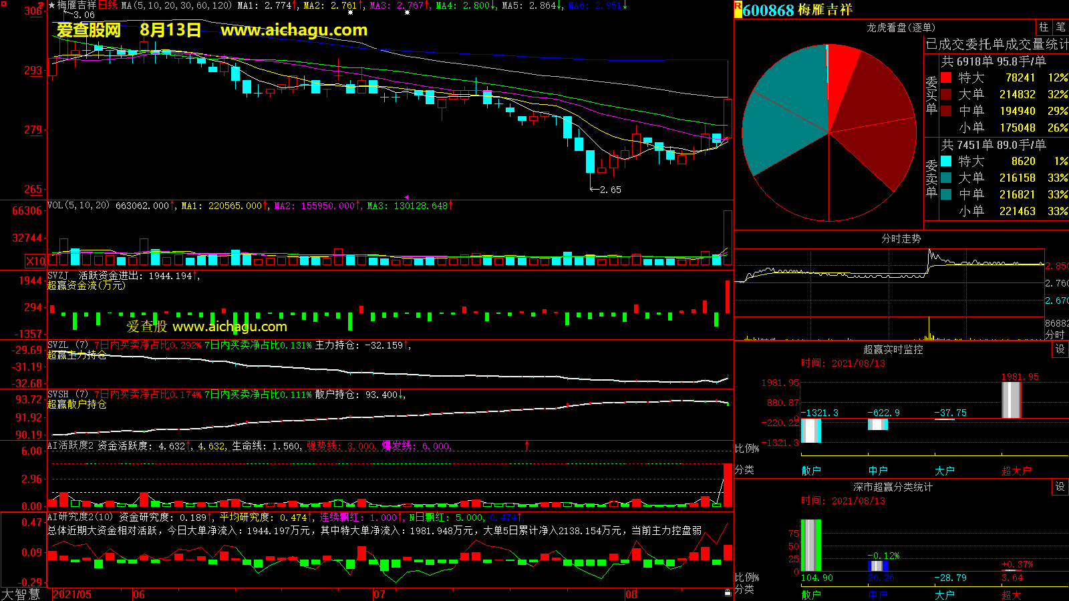
Task: Click the X10 volume scale indicator
Action: tap(35, 261)
